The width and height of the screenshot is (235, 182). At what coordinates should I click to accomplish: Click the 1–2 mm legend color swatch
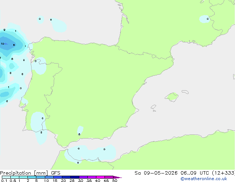23,177
